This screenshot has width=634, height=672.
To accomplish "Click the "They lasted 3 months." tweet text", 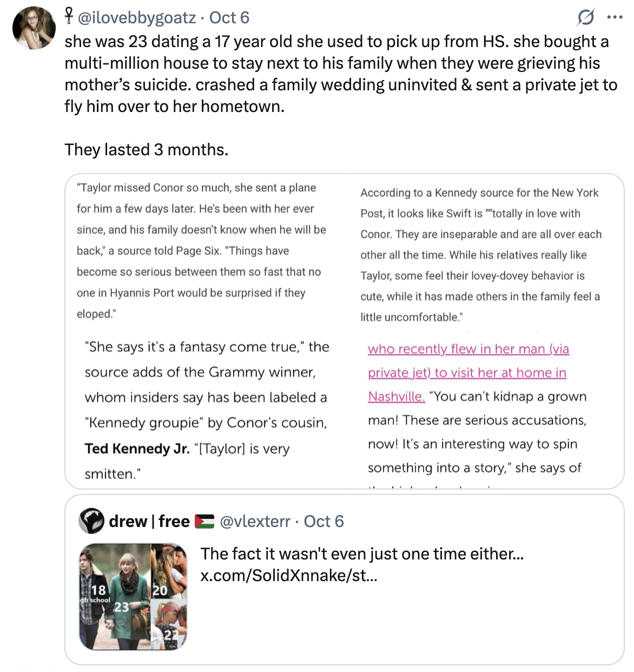I will 146,149.
